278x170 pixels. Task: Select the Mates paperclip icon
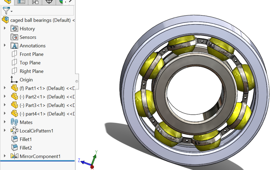[14, 122]
